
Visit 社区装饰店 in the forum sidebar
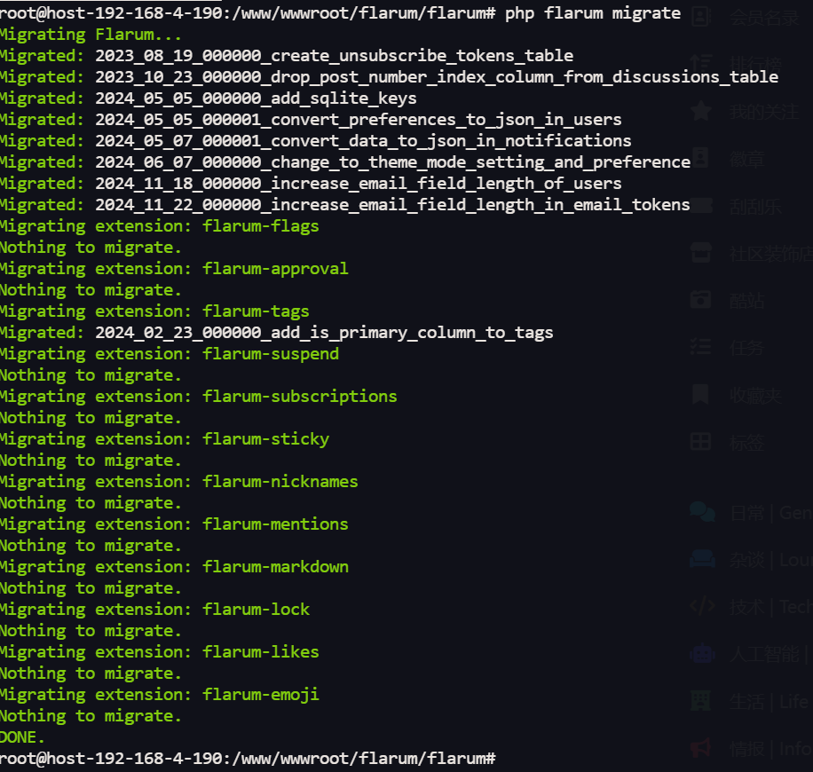pyautogui.click(x=771, y=254)
